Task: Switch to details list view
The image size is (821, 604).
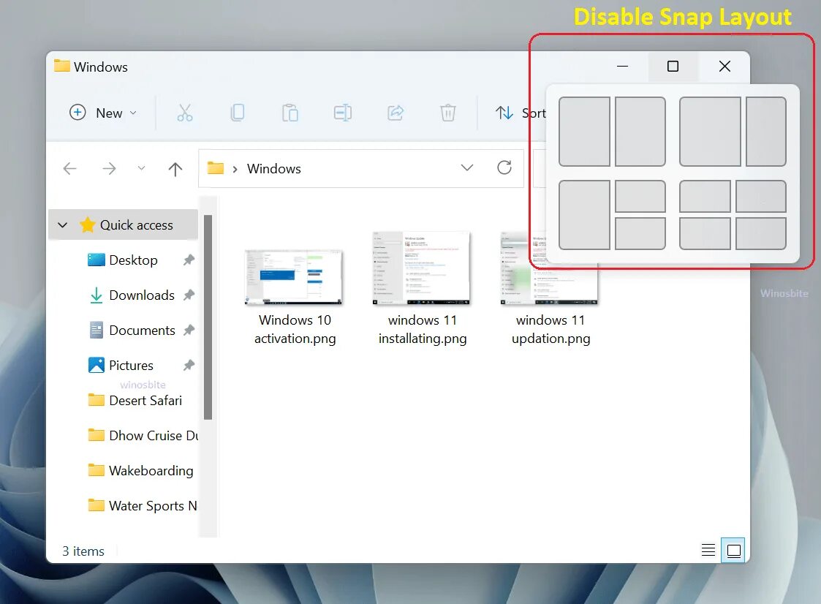Action: click(708, 550)
